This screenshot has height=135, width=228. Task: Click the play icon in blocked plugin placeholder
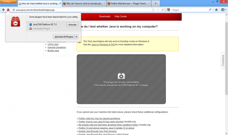coord(121,76)
